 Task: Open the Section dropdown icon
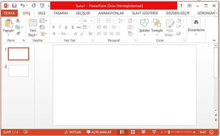pyautogui.click(x=43, y=34)
